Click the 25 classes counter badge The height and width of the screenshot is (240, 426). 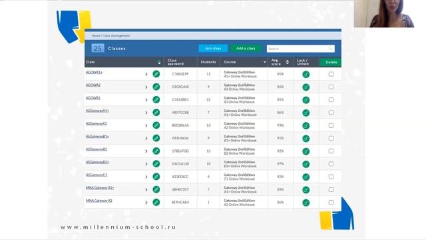[98, 49]
